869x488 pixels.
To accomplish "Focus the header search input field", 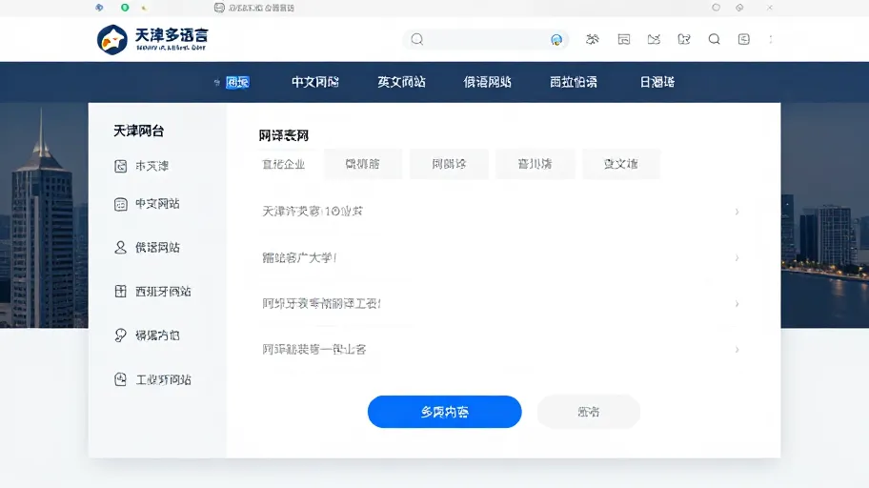I will [486, 39].
